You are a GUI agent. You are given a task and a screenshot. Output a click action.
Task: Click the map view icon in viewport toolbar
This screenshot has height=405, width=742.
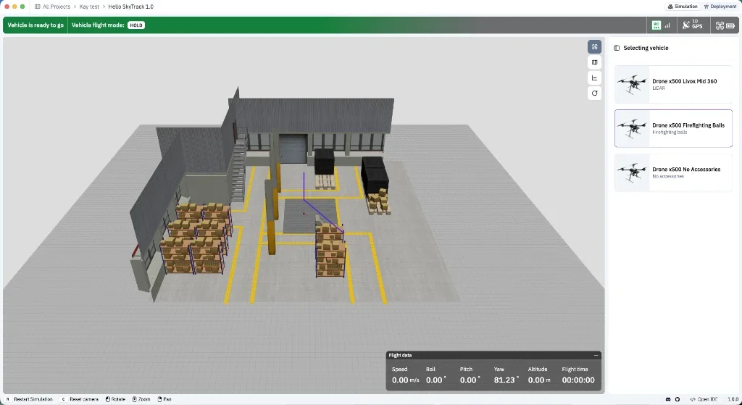pyautogui.click(x=594, y=62)
